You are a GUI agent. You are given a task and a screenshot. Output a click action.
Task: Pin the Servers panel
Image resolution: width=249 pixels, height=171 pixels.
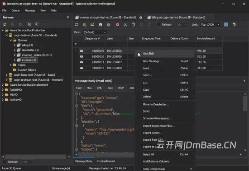[x=68, y=17]
